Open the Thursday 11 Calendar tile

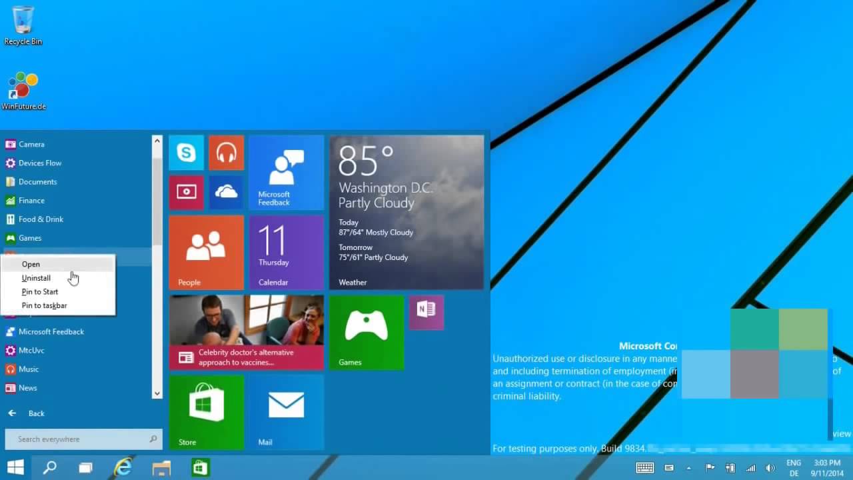pos(286,253)
